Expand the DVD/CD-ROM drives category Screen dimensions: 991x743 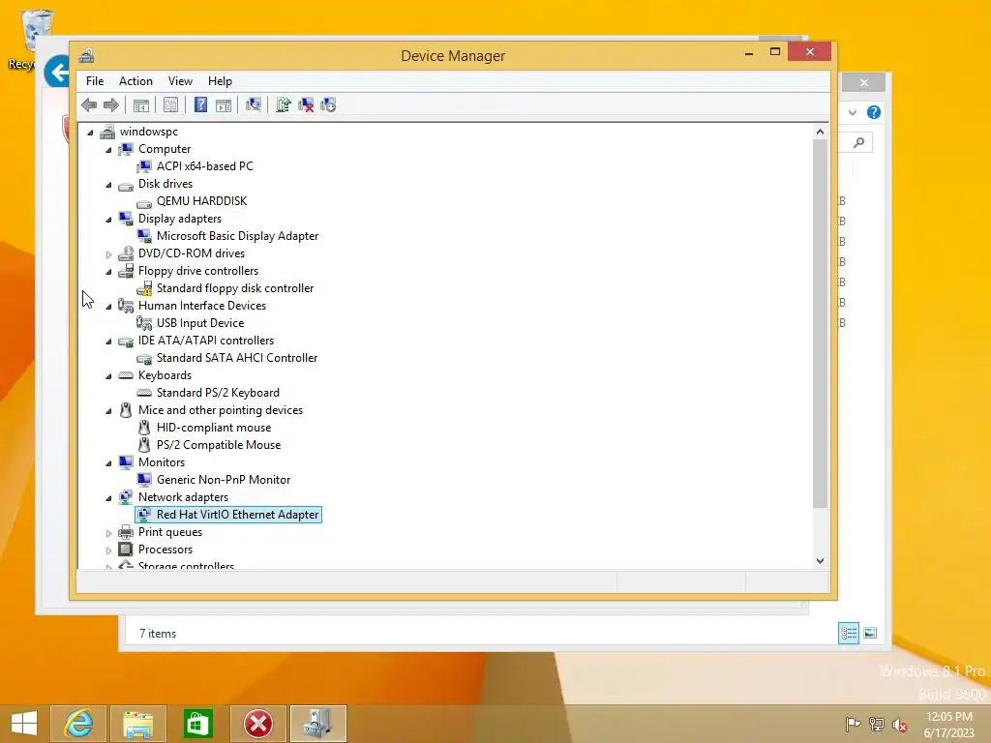[x=108, y=254]
